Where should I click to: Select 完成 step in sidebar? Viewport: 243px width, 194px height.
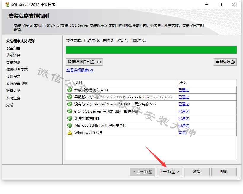(x=10, y=105)
